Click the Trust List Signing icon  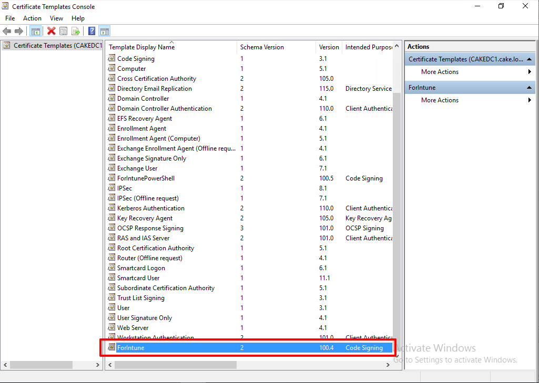[111, 297]
